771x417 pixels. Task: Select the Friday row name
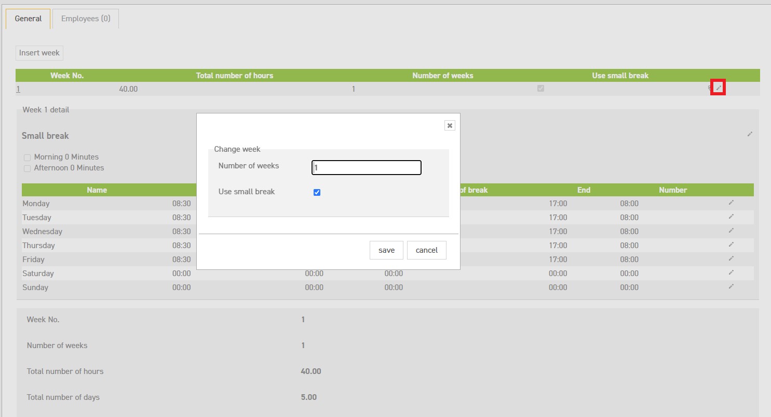[33, 260]
